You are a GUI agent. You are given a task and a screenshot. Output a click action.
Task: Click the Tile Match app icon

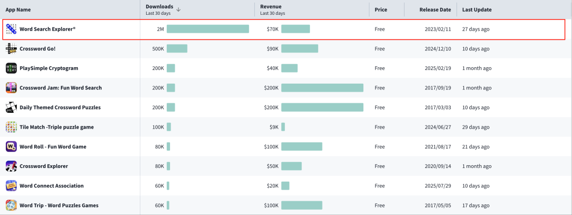(x=11, y=127)
